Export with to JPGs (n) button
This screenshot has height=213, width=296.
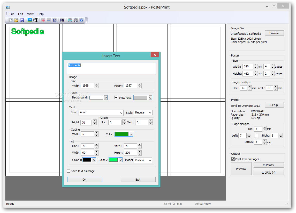[269, 173]
